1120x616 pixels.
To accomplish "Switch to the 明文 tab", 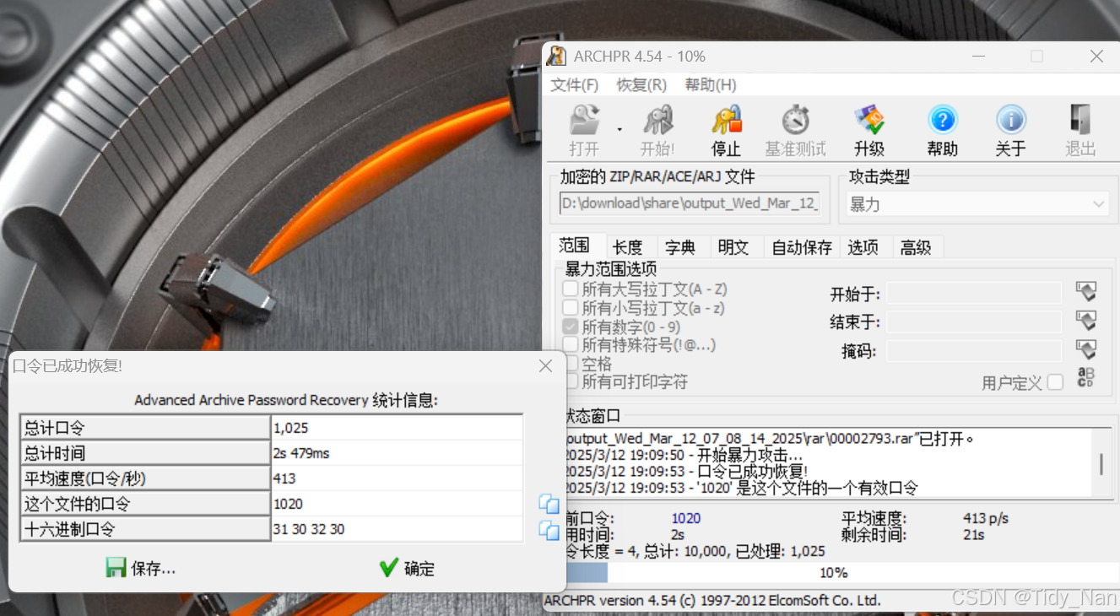I will 733,247.
